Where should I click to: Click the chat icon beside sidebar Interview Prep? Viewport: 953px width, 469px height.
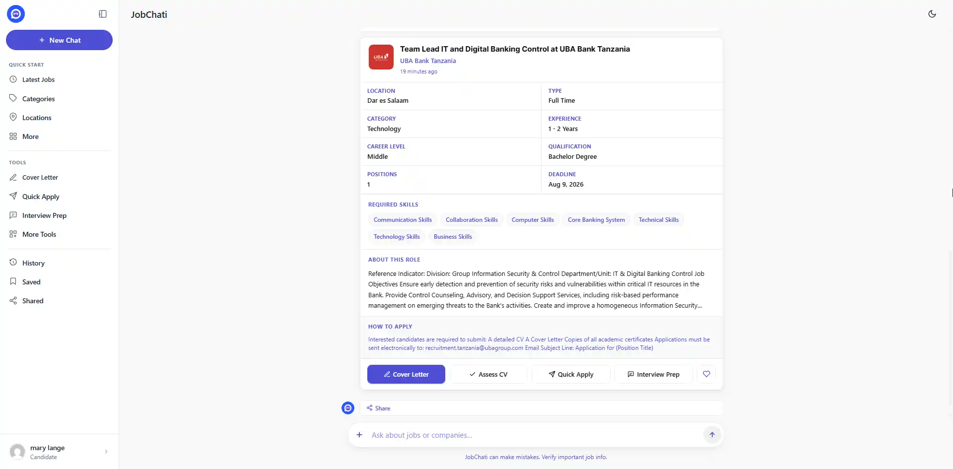[13, 215]
